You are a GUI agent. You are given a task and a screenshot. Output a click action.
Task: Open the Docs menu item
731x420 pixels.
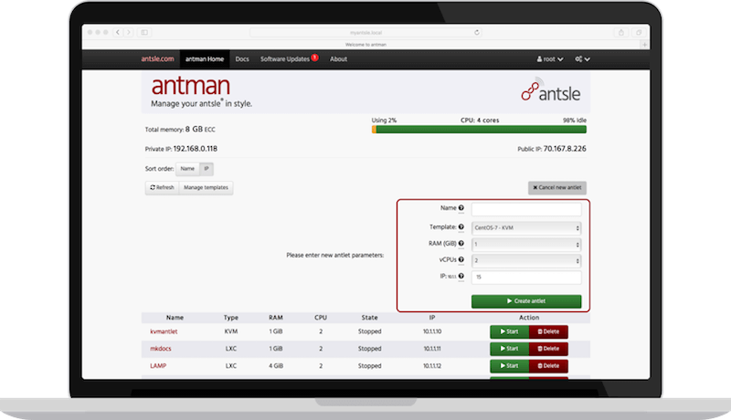[242, 59]
